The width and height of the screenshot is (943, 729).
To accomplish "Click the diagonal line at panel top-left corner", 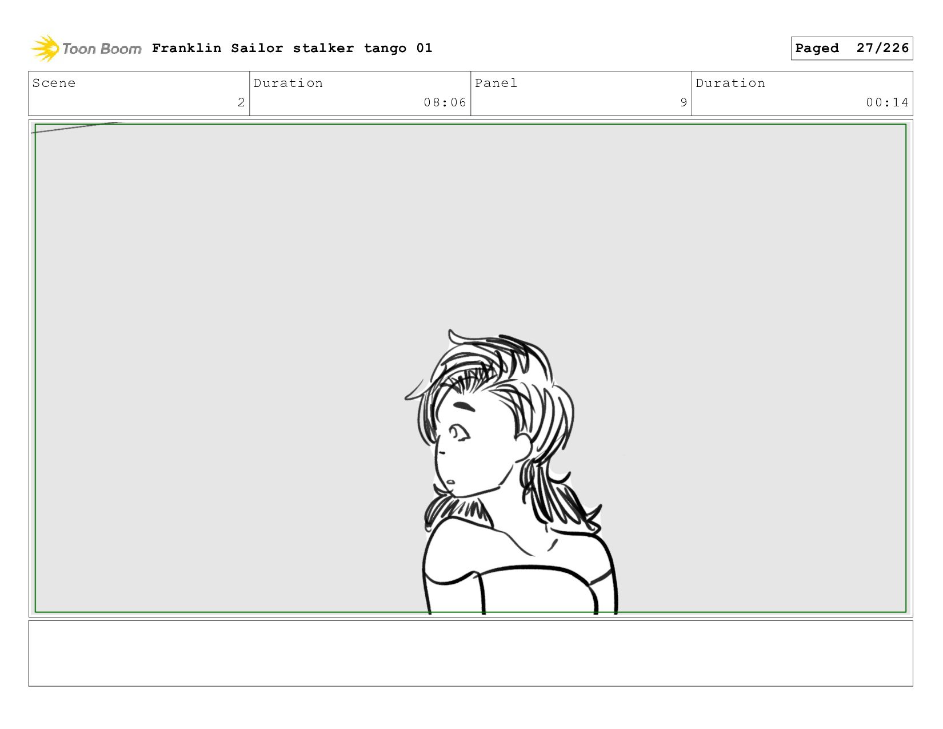I will point(76,127).
